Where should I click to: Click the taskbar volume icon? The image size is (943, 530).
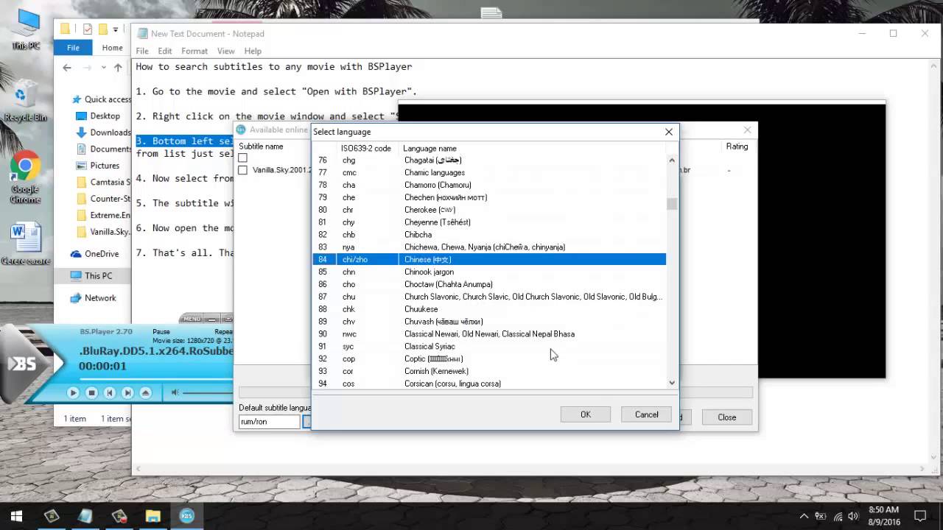coord(853,516)
